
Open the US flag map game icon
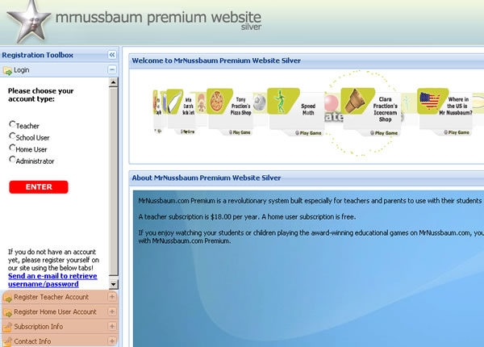point(432,102)
